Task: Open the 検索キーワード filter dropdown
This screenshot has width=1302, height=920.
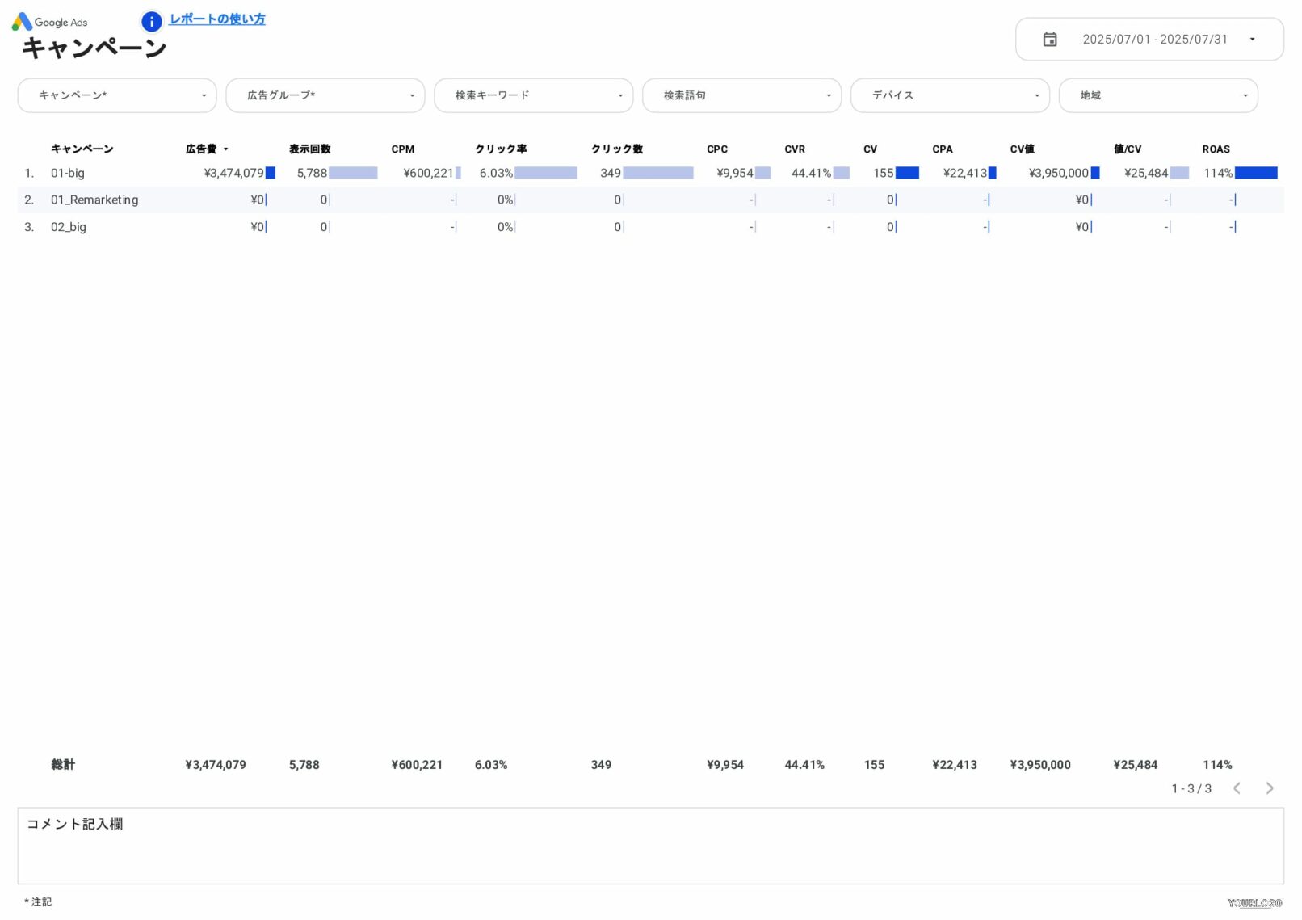Action: (533, 95)
